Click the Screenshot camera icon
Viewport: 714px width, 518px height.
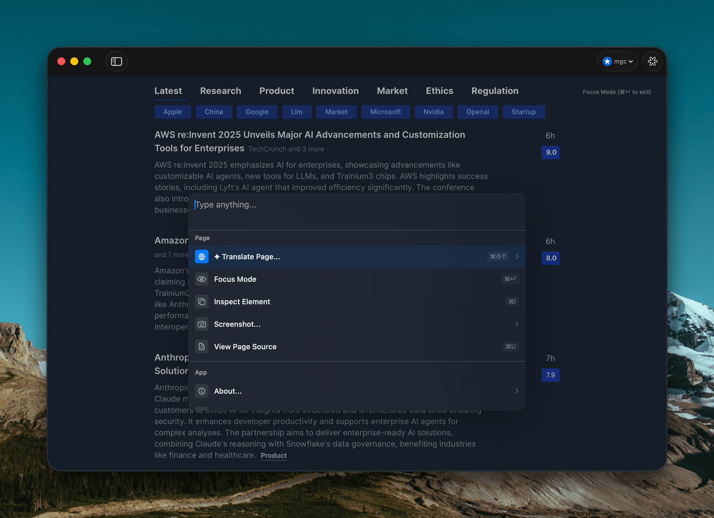click(201, 324)
